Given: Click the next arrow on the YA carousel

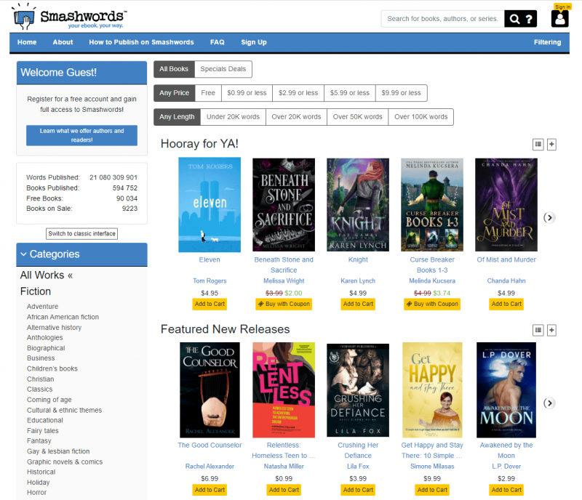Looking at the screenshot, I should tap(550, 217).
